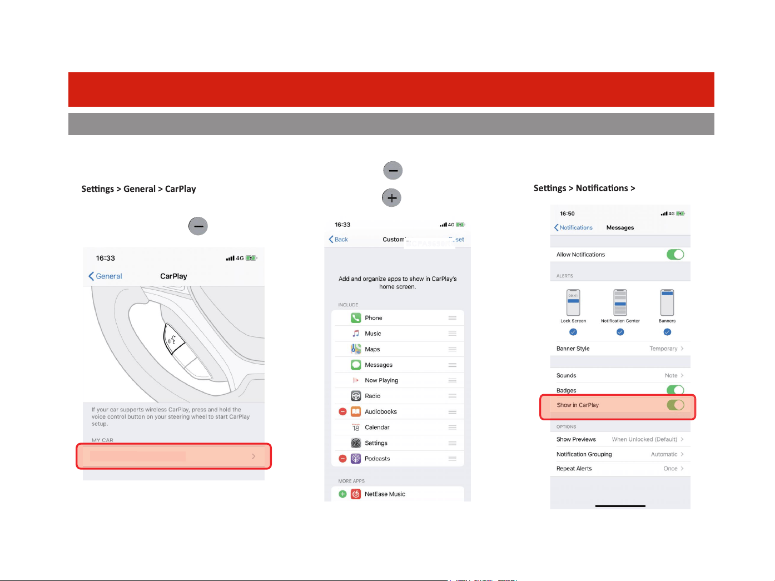Select the Phone row label
Screen dimensions: 775x581
374,318
